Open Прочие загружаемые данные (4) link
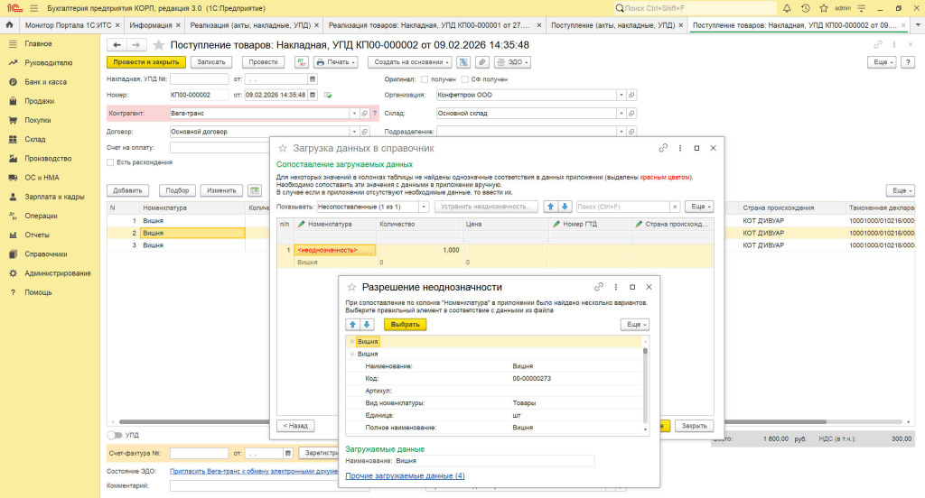 [x=405, y=475]
